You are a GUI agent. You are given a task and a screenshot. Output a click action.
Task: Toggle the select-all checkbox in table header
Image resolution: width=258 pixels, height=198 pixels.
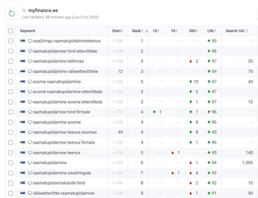tap(11, 31)
